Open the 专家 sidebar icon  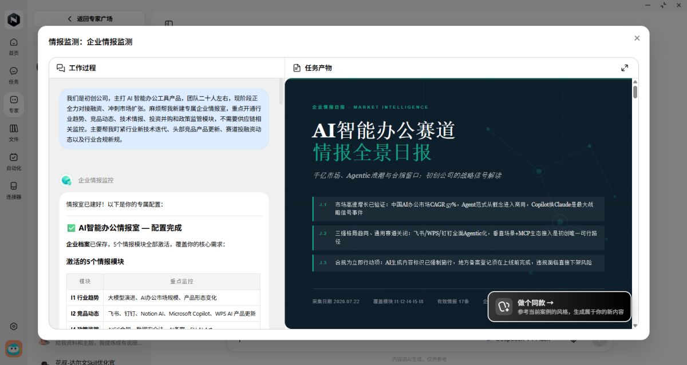click(x=14, y=104)
